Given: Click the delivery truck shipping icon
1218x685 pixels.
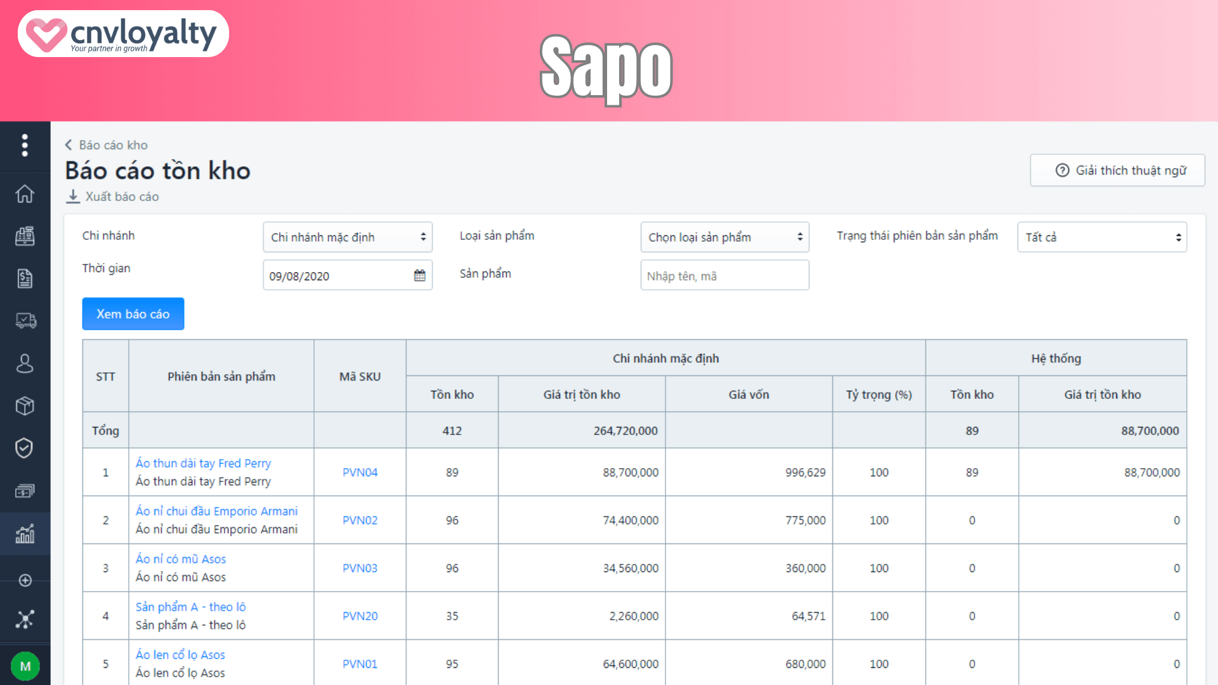Looking at the screenshot, I should point(25,320).
